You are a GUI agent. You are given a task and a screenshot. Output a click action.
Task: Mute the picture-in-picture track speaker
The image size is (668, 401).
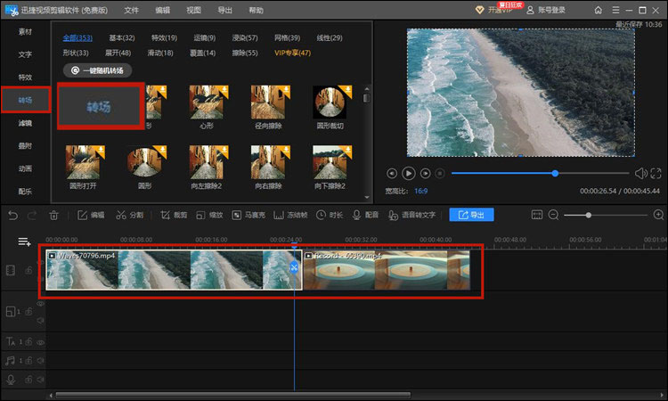pos(40,320)
